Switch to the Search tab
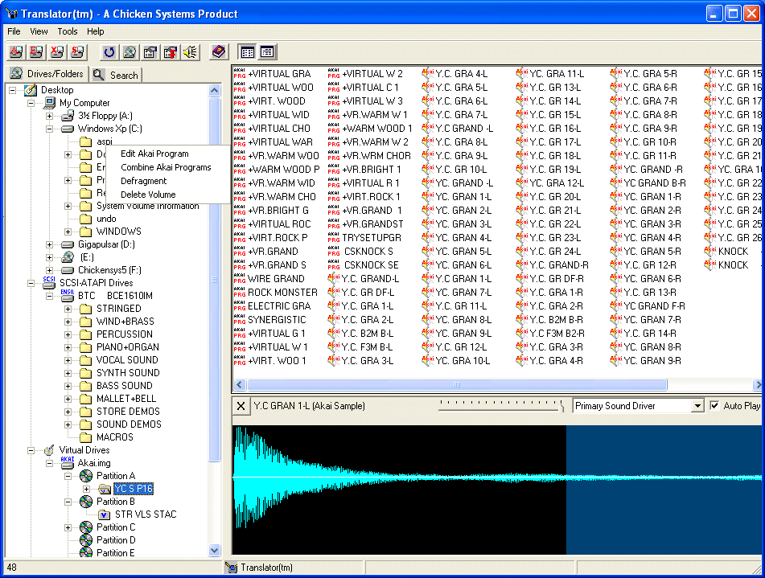This screenshot has width=765, height=578. coord(117,75)
